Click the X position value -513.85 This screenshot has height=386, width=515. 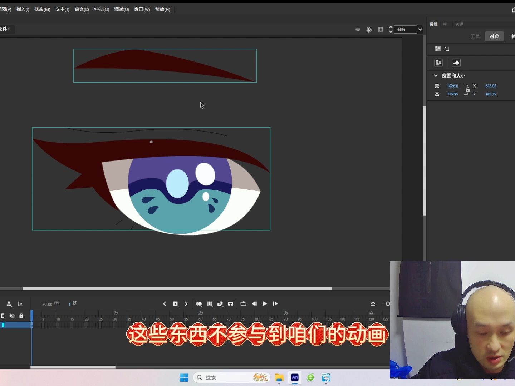tap(490, 86)
